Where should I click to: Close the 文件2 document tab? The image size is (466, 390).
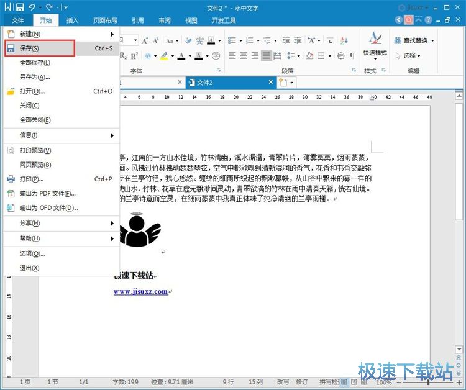coord(270,82)
